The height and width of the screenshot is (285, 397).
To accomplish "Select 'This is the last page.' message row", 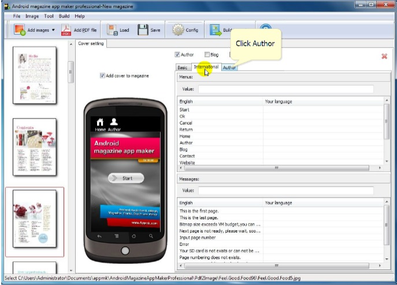I will coord(280,217).
